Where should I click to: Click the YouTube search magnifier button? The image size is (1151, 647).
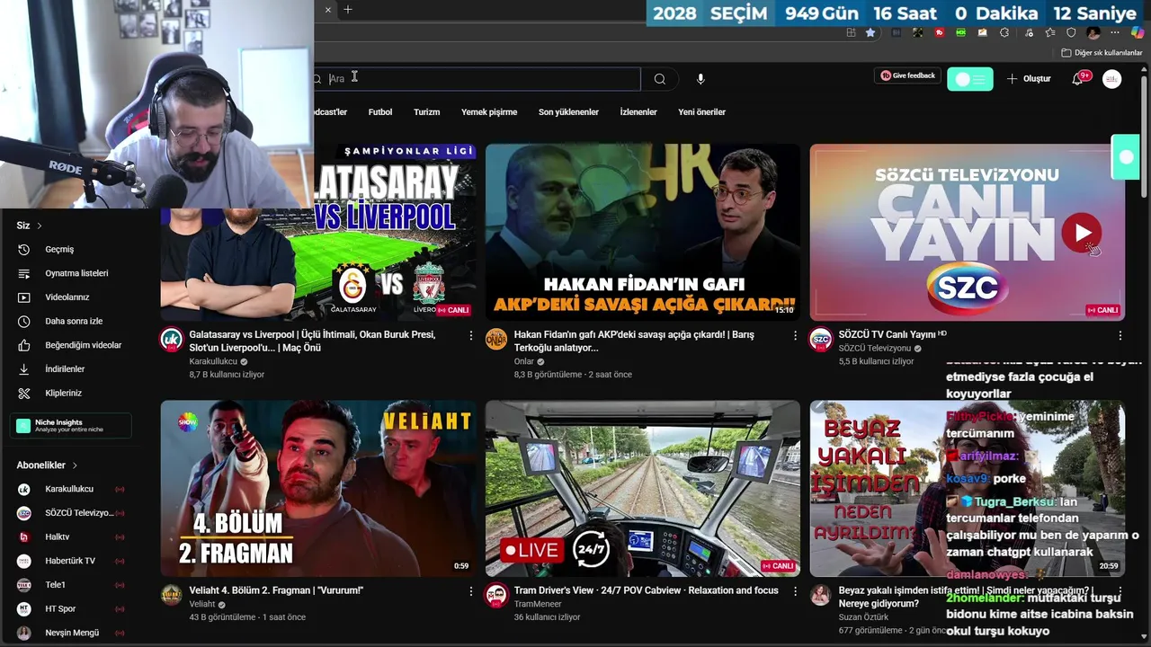(660, 79)
